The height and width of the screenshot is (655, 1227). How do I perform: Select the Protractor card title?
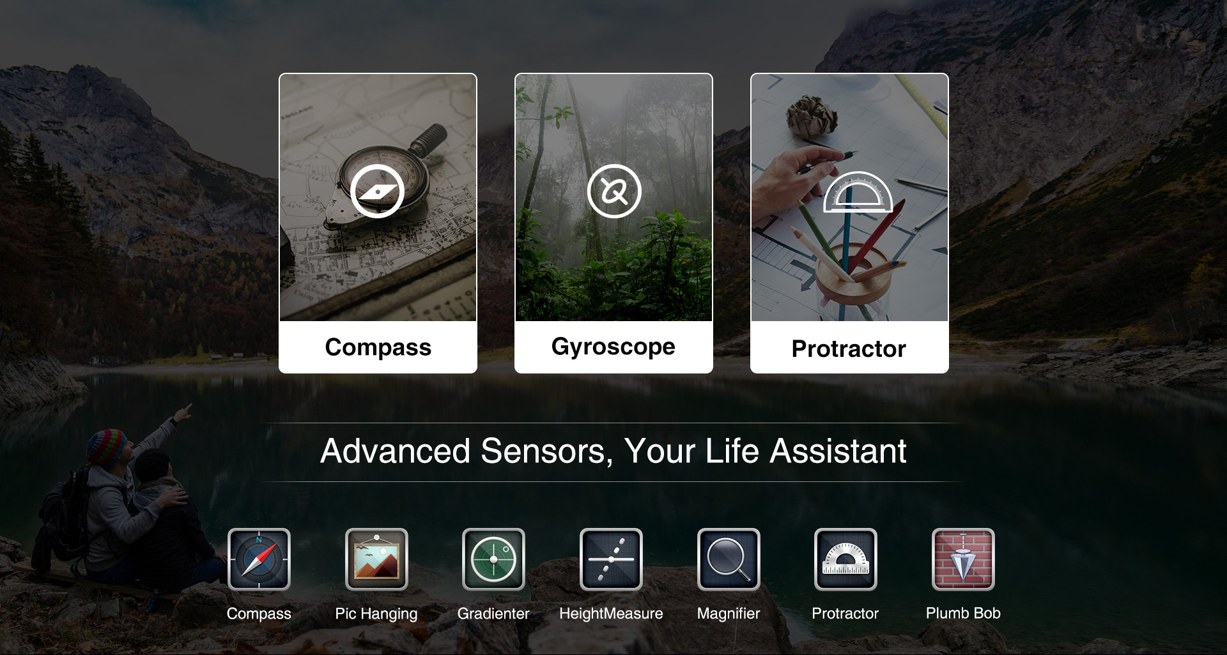coord(849,349)
